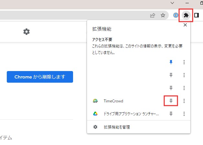
Task: Select 拡張機能を管理 in the popup
Action: 116,127
